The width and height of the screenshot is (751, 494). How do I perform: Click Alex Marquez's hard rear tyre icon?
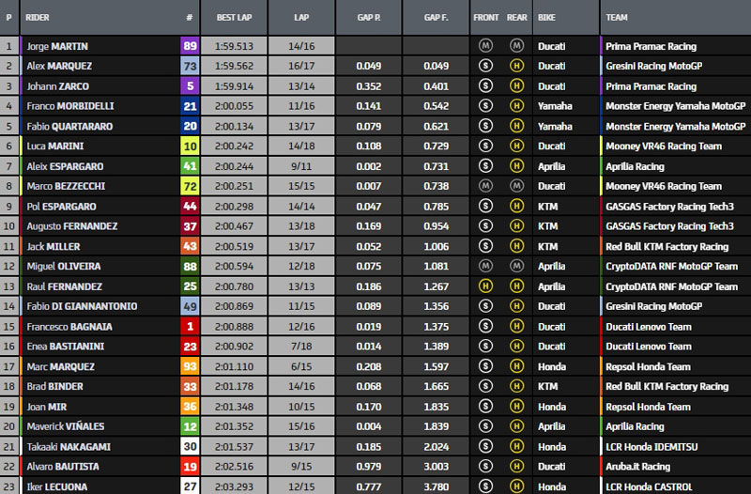click(515, 66)
